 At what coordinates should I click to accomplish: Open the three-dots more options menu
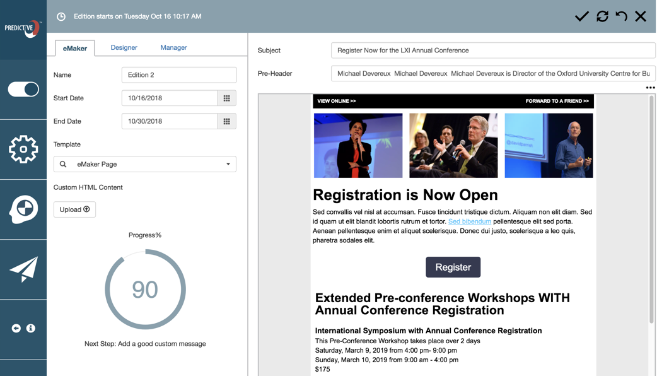pos(650,88)
